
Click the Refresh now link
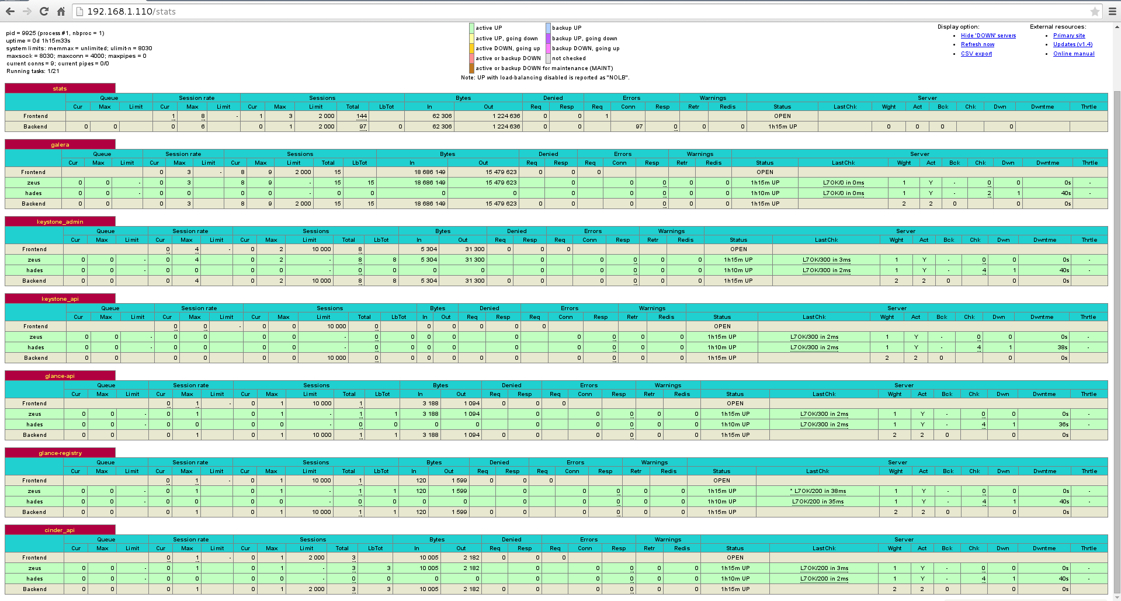point(977,44)
